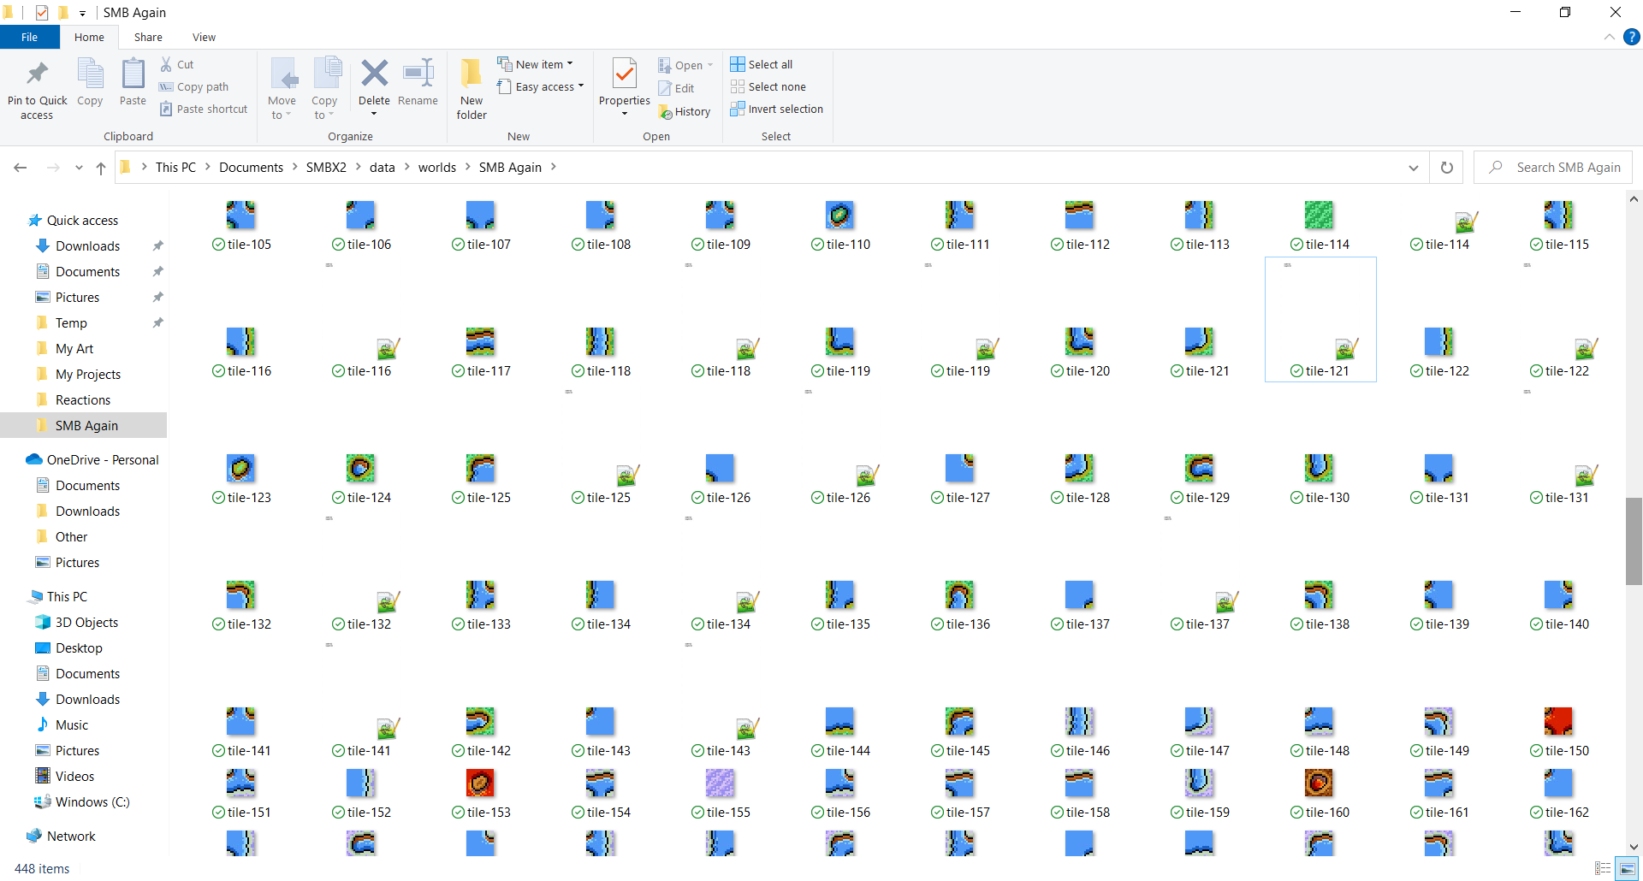The width and height of the screenshot is (1643, 881).
Task: Select the tile-155 purple image
Action: (720, 783)
